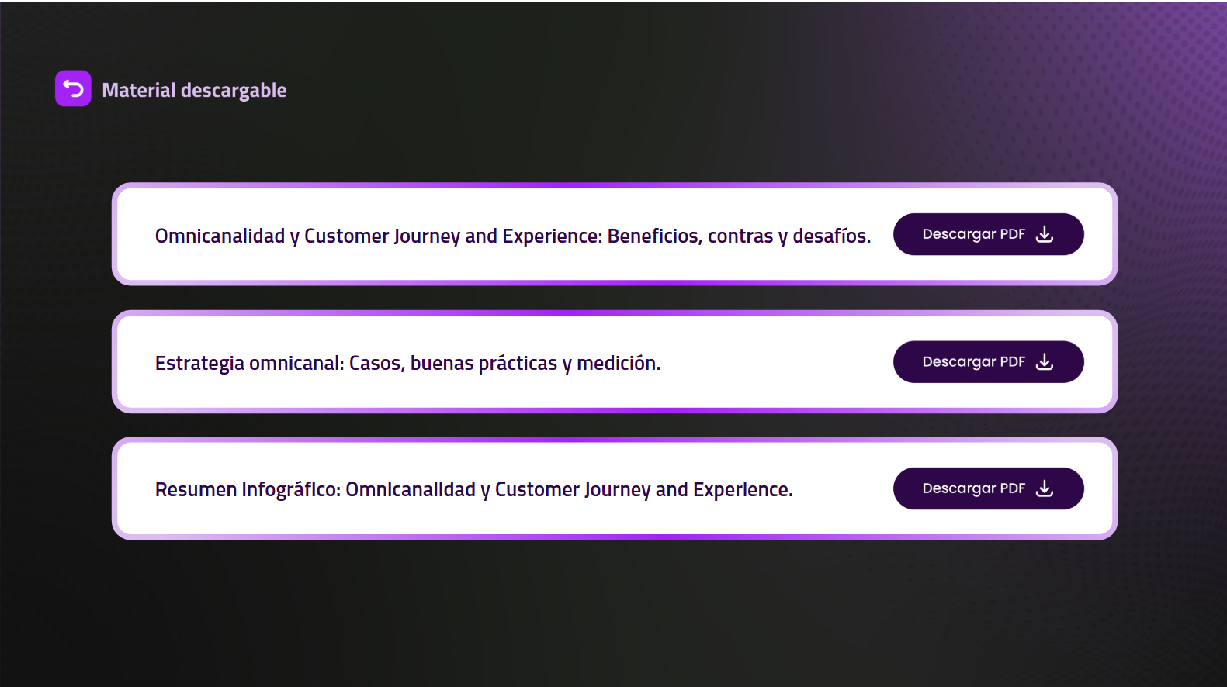Click the words "Customer Journey and Experience" in third card
1227x687 pixels.
[x=643, y=490]
